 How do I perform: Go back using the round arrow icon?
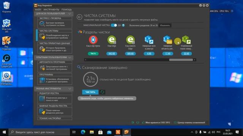click(x=79, y=17)
